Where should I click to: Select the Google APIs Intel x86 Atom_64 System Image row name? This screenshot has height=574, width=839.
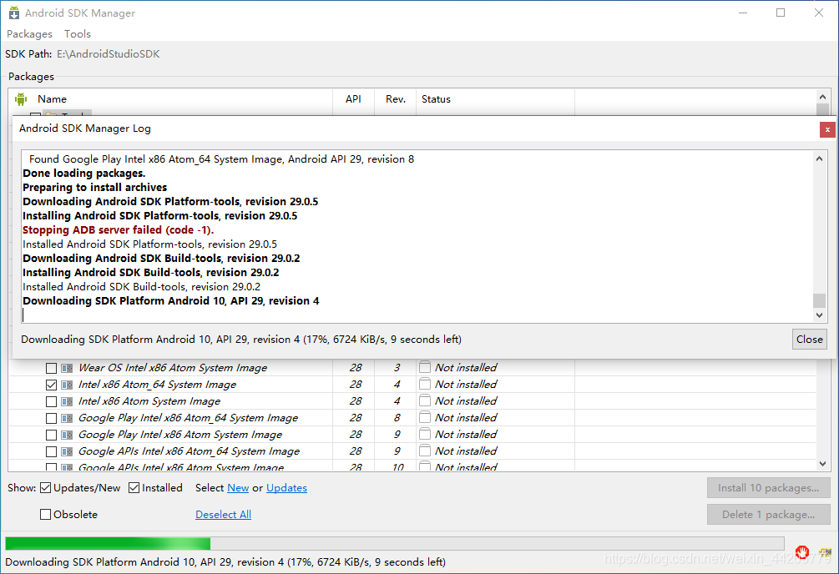[x=189, y=451]
